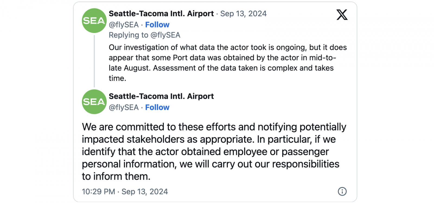The height and width of the screenshot is (203, 434).
Task: Open X via the X logo
Action: 342,15
